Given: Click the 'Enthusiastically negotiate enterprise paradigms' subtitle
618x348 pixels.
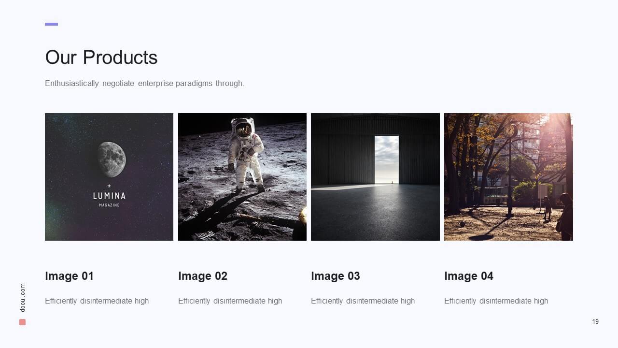Looking at the screenshot, I should coord(144,83).
